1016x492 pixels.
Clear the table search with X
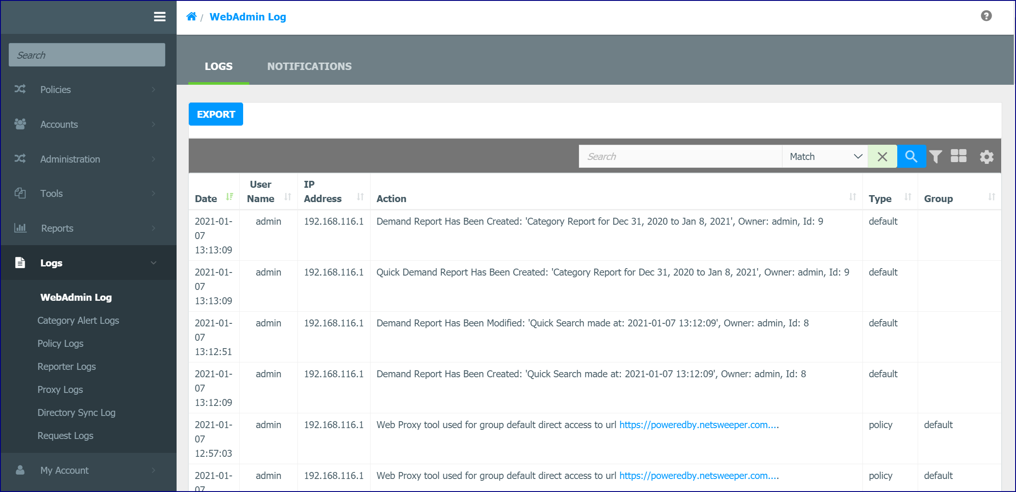[x=882, y=156]
